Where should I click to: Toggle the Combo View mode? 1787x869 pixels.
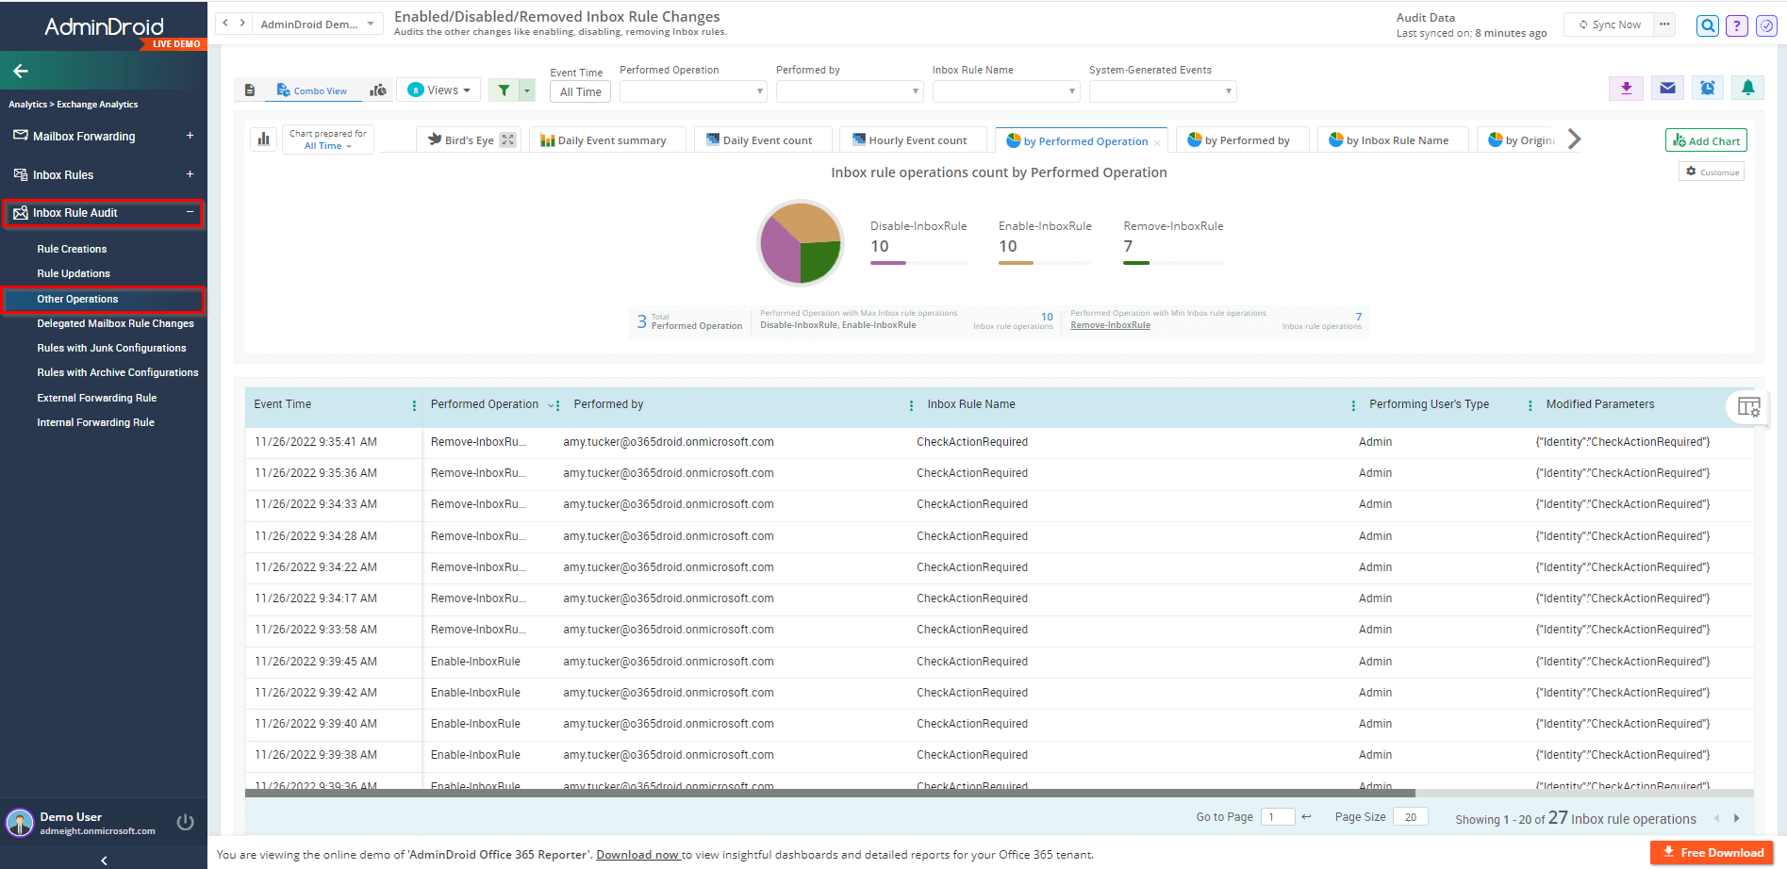pyautogui.click(x=312, y=90)
